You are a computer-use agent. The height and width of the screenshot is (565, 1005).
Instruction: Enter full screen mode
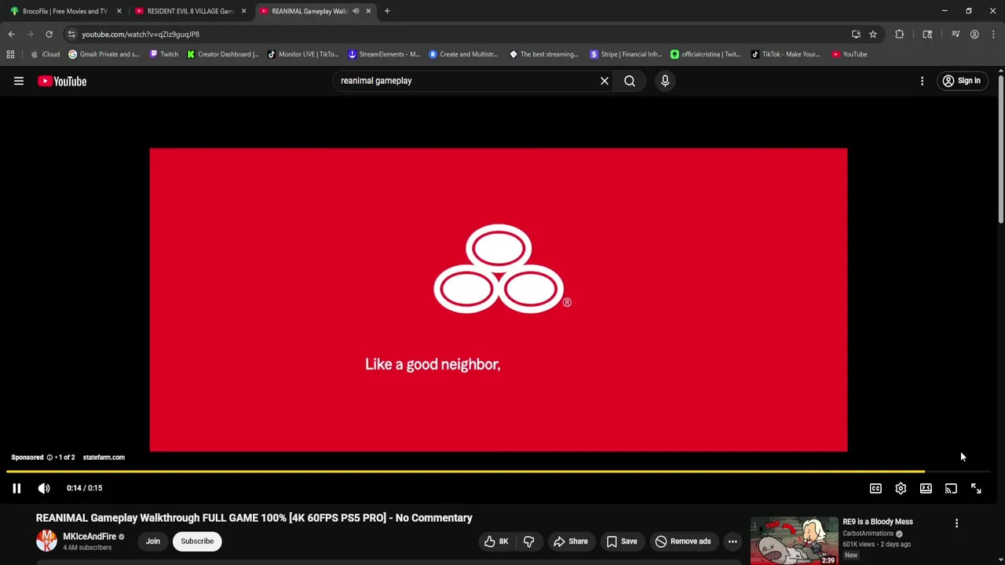point(976,488)
